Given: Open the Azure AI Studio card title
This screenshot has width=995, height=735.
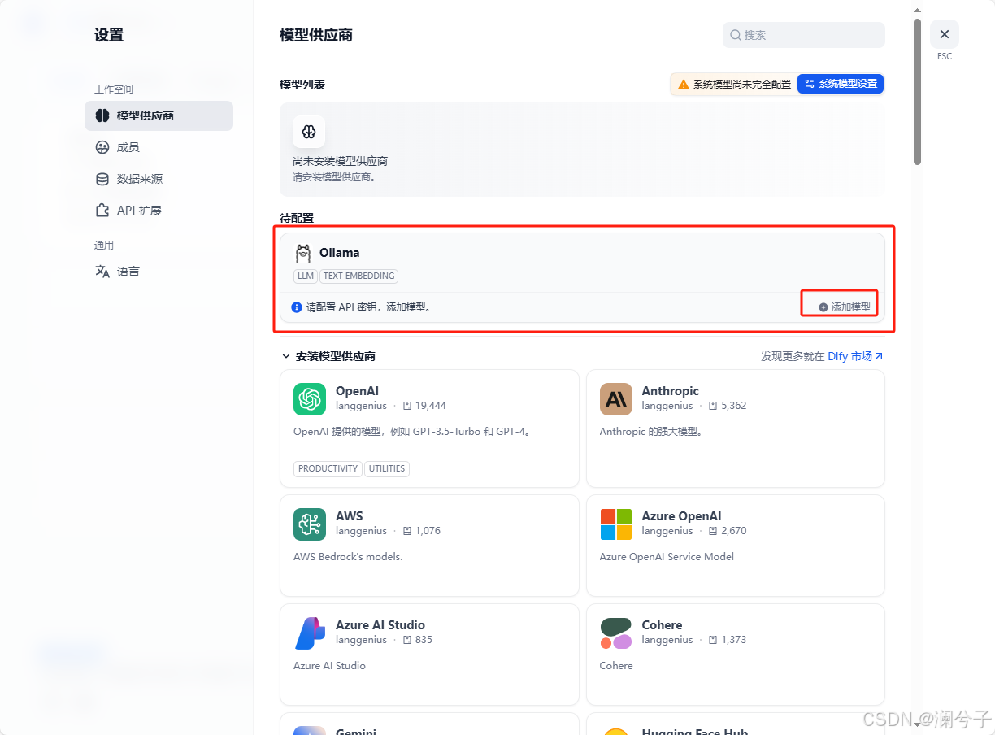Looking at the screenshot, I should click(x=380, y=625).
